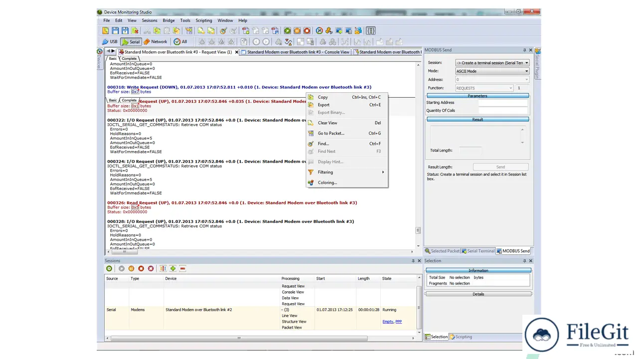The image size is (638, 359).
Task: Click the green plus icon in Sessions toolbar
Action: [x=173, y=268]
